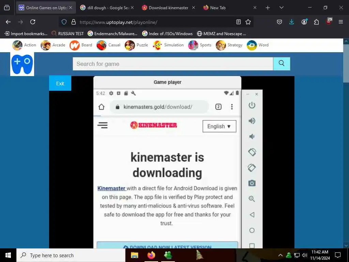Open the Board games category
This screenshot has height=262, width=349.
coord(80,45)
